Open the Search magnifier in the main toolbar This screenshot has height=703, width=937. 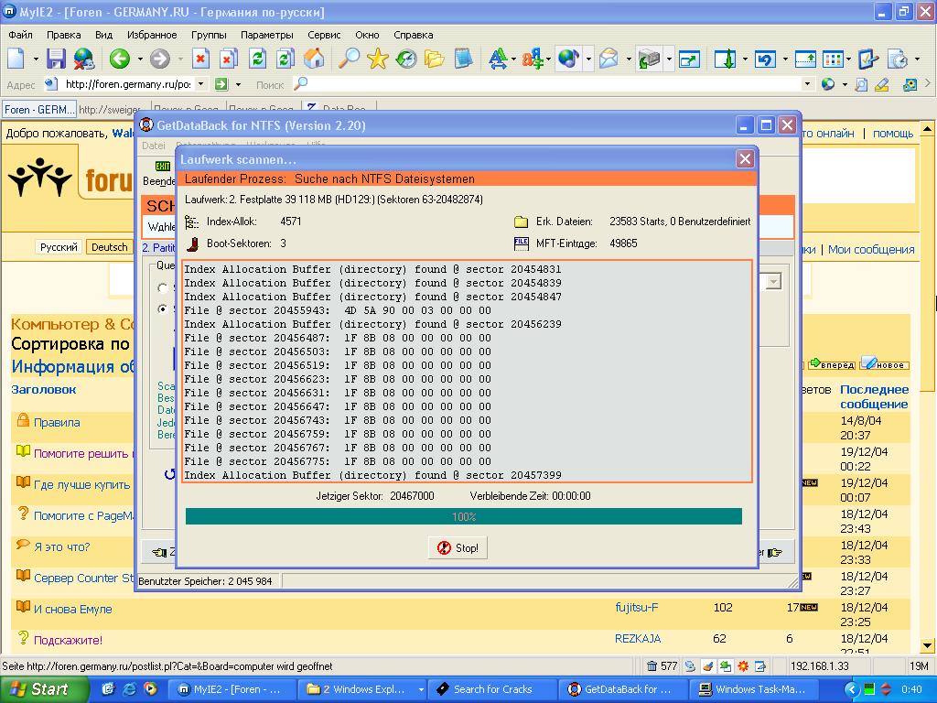point(349,59)
